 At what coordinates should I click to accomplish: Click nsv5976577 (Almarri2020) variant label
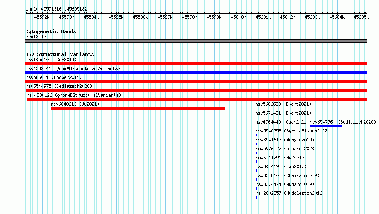click(x=286, y=149)
